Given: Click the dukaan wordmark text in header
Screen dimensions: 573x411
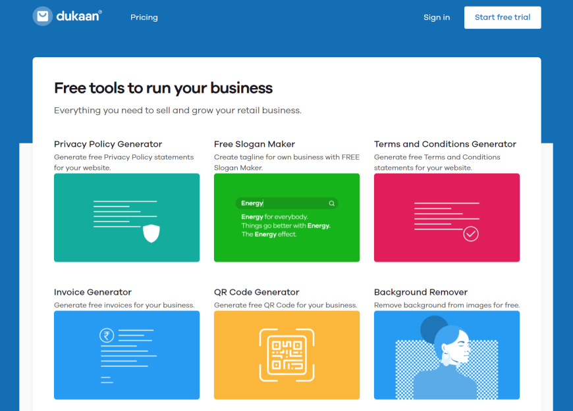Looking at the screenshot, I should coord(79,16).
